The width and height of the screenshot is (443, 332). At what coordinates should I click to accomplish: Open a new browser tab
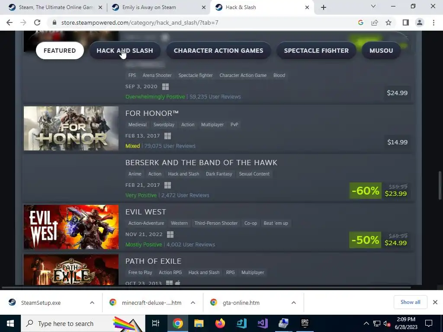point(324,7)
